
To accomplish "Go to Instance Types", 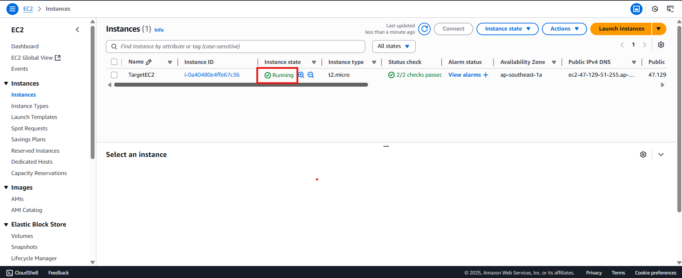I will (30, 106).
